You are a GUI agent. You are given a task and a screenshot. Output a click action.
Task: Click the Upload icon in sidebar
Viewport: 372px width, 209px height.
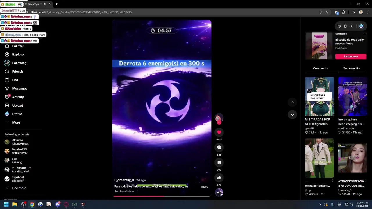(x=7, y=105)
